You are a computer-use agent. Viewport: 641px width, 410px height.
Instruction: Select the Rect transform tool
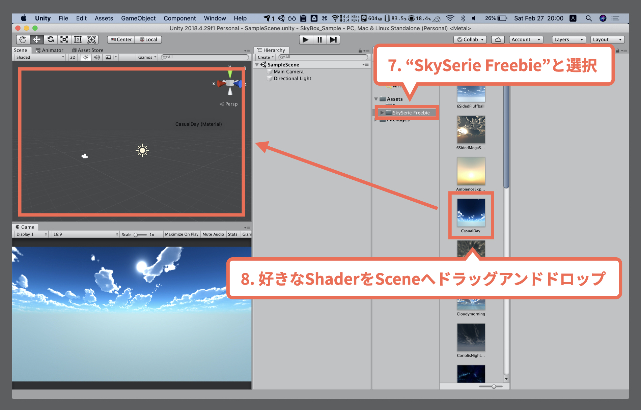78,39
